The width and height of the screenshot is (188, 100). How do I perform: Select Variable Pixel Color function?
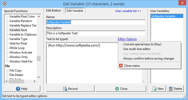22,16
